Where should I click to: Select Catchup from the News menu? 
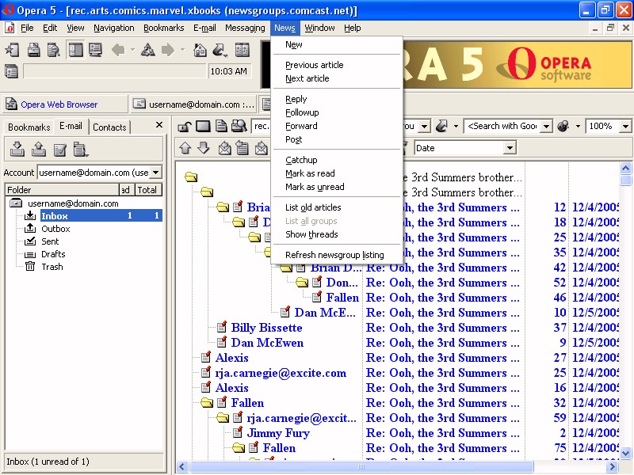point(301,161)
